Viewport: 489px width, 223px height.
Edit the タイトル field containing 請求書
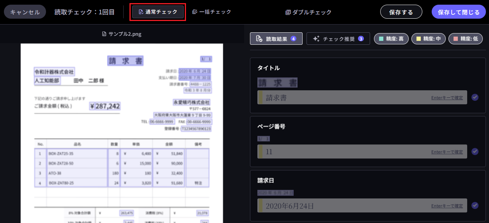pos(362,97)
